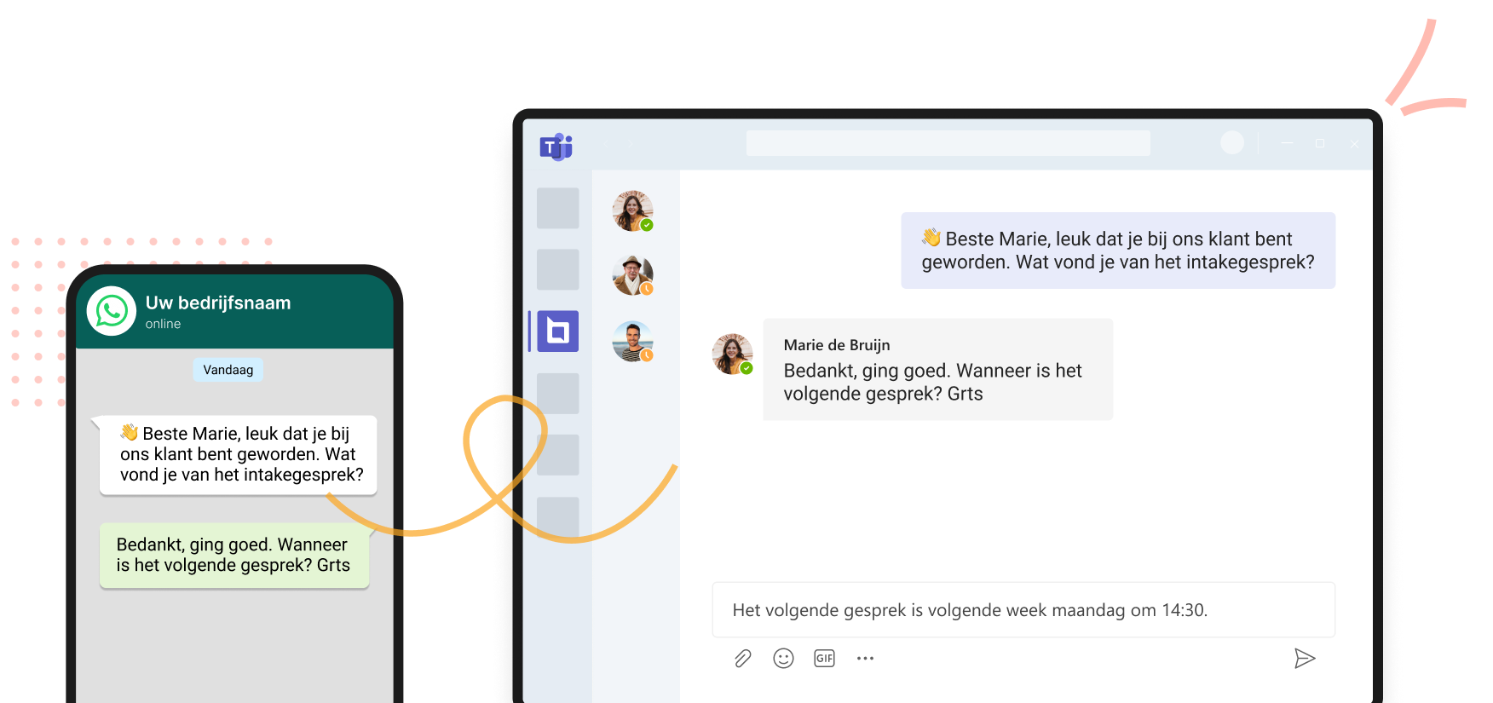1493x703 pixels.
Task: Click message box with 'Het volgende gesprek' text
Action: tap(1023, 610)
